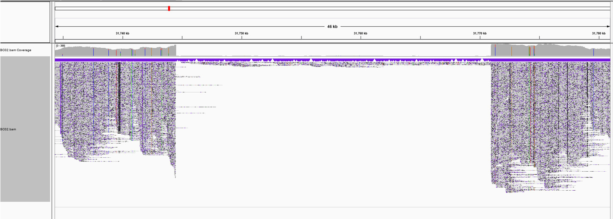This screenshot has height=219, width=613.
Task: Click the 46 kb span label
Action: coord(332,27)
